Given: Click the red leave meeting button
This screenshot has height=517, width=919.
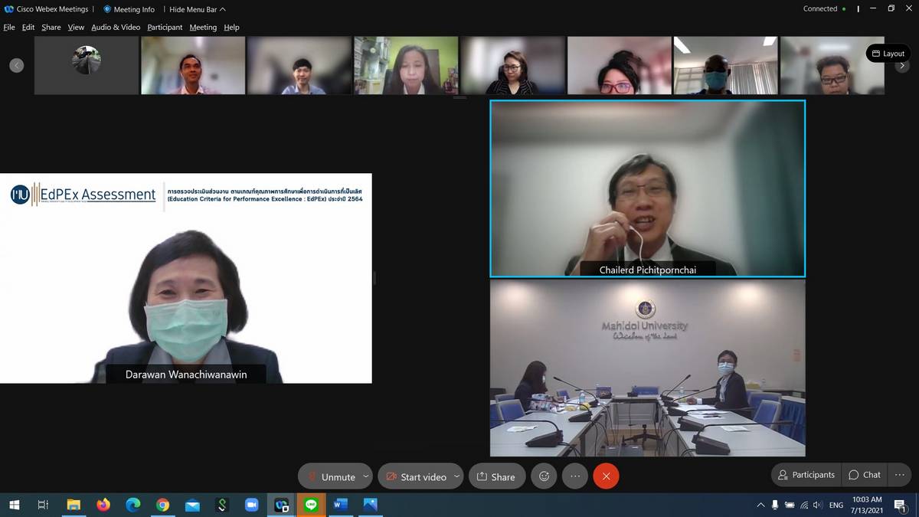Looking at the screenshot, I should [606, 476].
